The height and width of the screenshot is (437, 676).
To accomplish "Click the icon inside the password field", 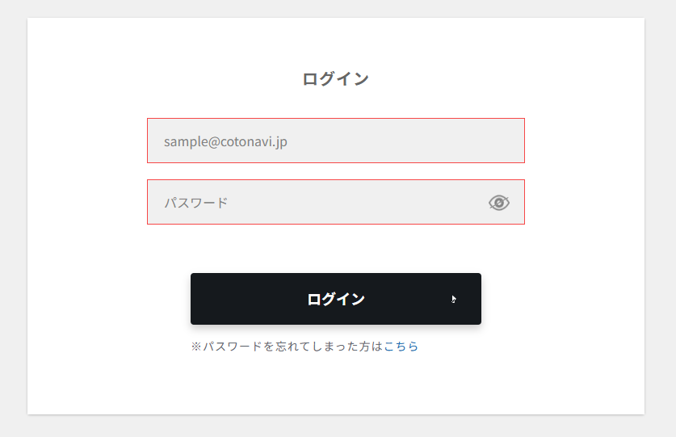I will [x=499, y=203].
